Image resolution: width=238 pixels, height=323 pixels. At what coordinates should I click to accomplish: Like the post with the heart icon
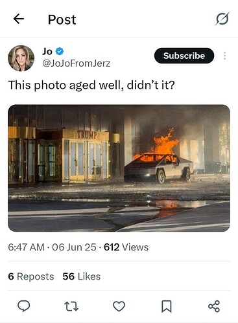pos(119,306)
